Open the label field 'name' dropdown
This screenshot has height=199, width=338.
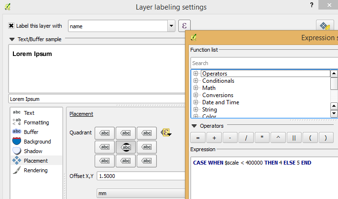[x=171, y=26]
